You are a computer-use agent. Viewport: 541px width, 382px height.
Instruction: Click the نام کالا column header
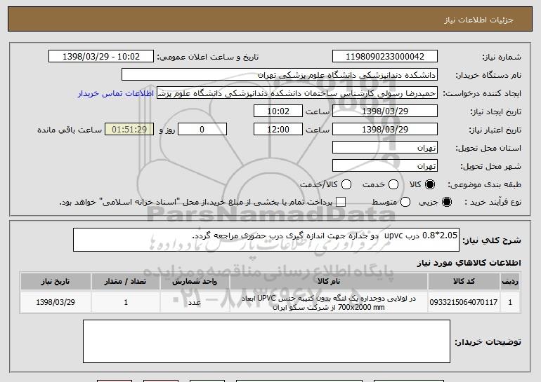pyautogui.click(x=329, y=282)
